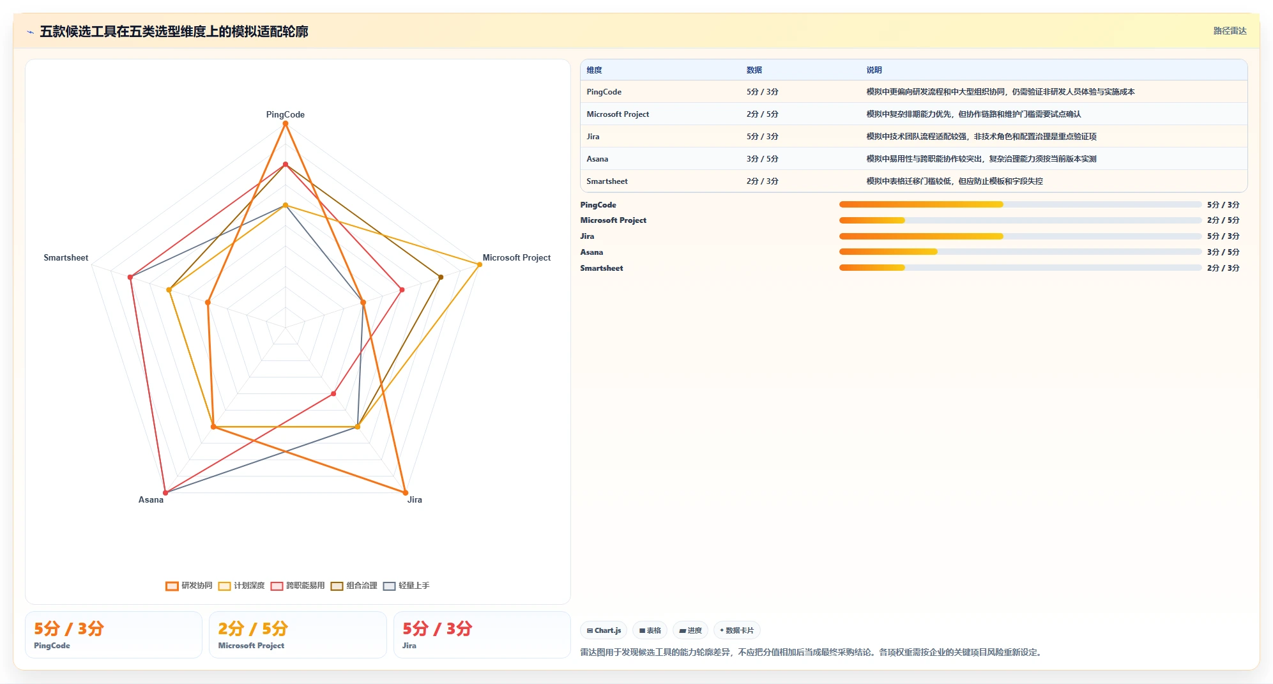
Task: Click the small icon before the dashboard title
Action: 30,32
